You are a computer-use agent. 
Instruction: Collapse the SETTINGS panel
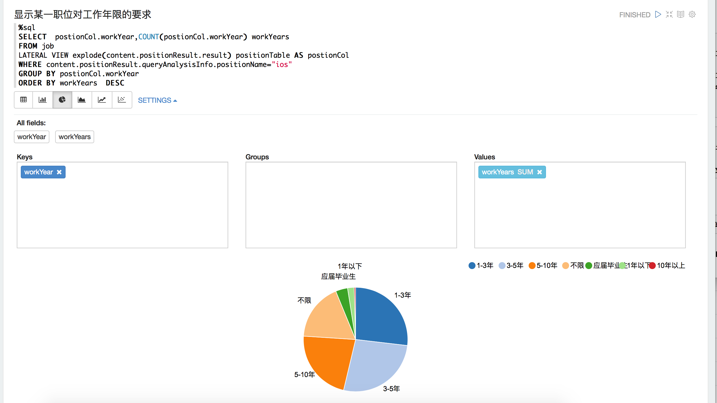157,100
